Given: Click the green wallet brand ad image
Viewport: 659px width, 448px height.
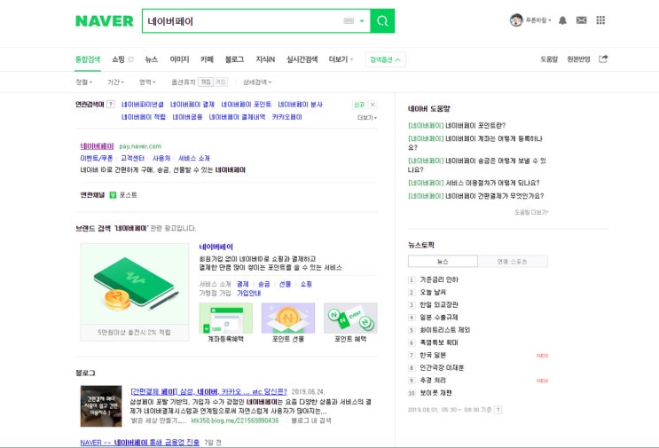Looking at the screenshot, I should click(135, 284).
